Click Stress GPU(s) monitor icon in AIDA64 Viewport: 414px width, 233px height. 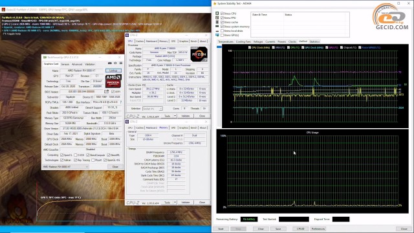click(217, 35)
